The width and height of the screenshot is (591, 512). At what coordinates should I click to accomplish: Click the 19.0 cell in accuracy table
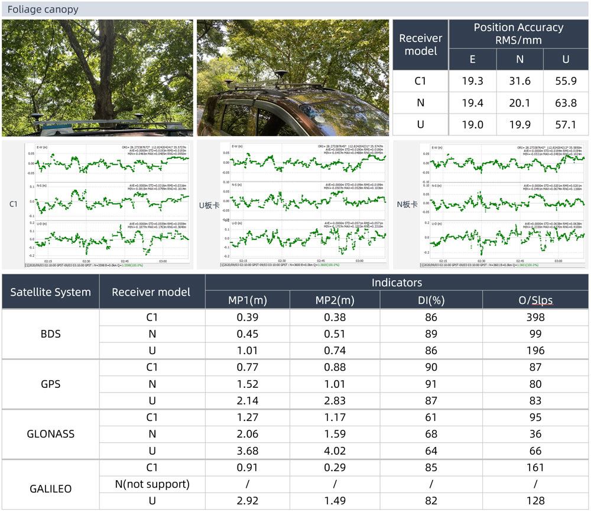pyautogui.click(x=472, y=125)
